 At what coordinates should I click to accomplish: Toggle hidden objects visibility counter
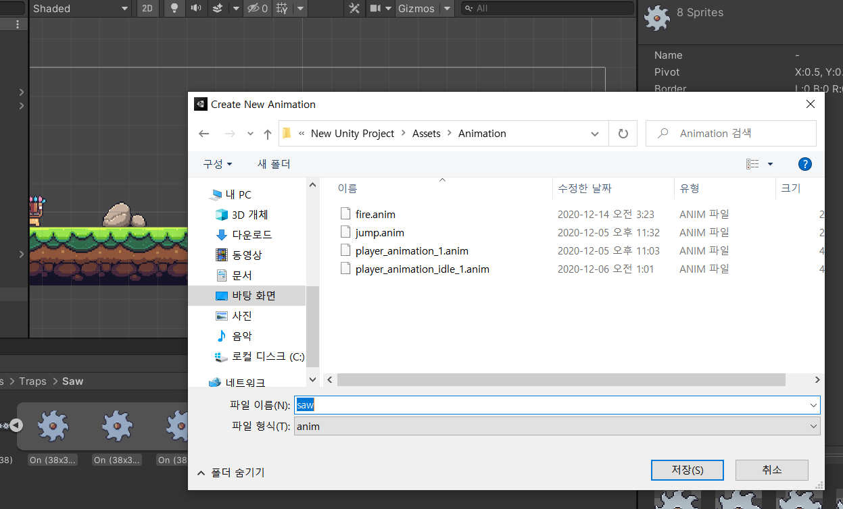(258, 8)
